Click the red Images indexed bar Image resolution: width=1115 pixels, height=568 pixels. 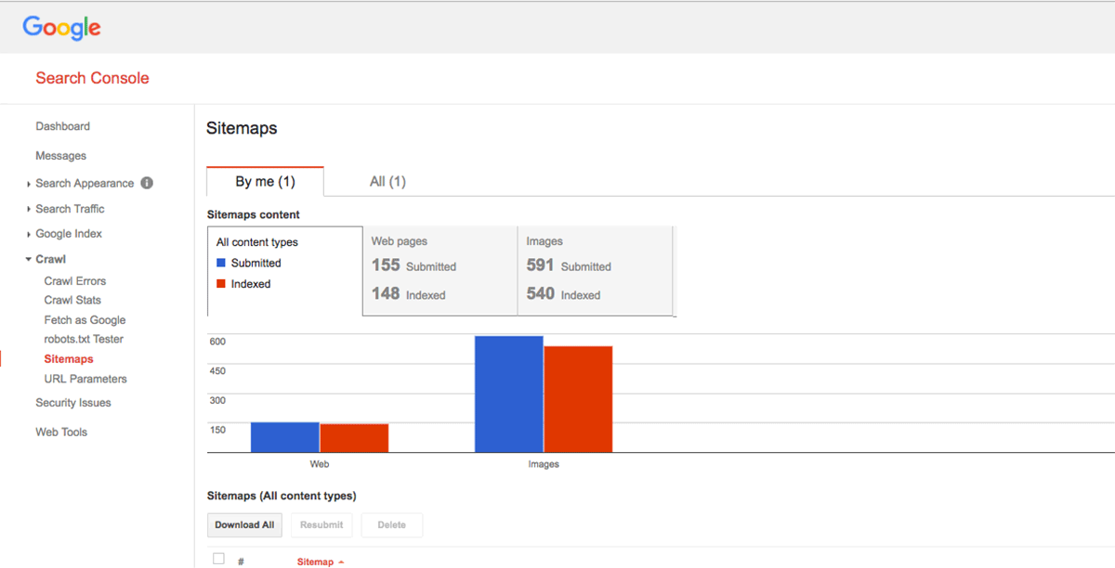coord(578,399)
